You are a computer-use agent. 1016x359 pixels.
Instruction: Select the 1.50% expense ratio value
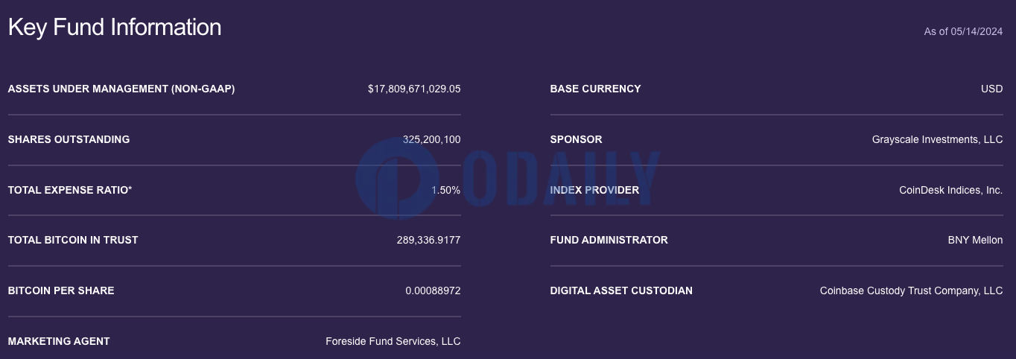446,190
